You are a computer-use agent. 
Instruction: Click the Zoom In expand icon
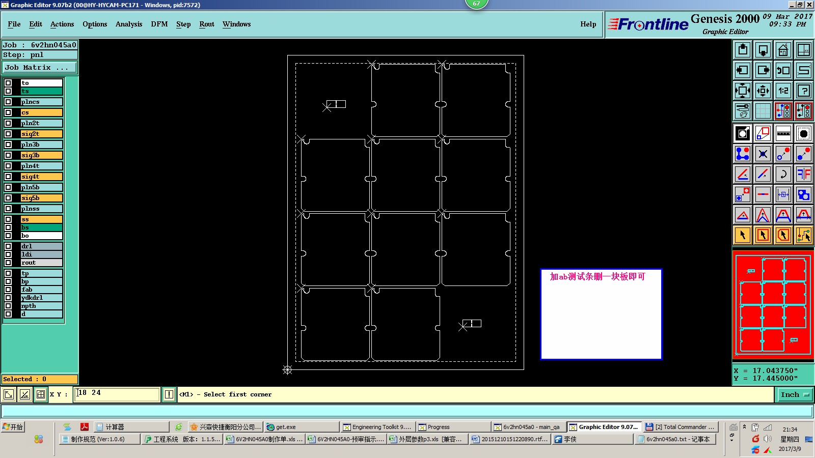(743, 91)
